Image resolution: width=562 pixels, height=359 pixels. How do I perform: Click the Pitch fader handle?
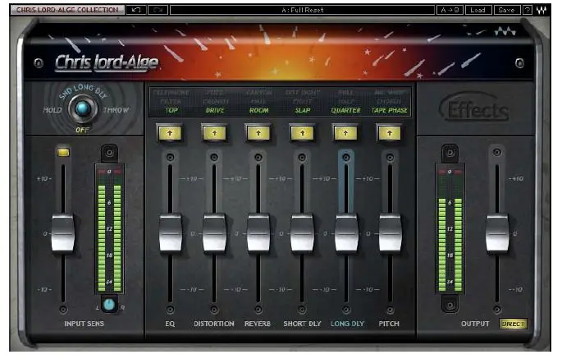click(391, 232)
